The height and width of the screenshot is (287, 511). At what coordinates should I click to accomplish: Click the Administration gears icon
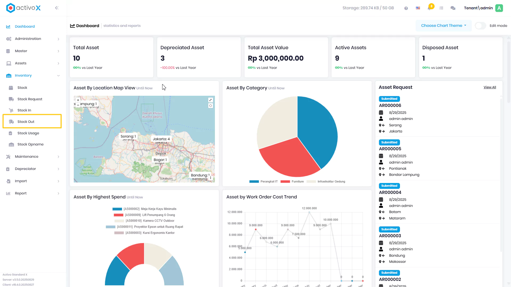(9, 39)
